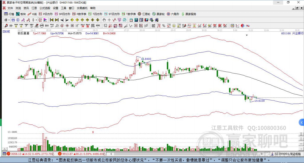Open the 交易委托 menu
This screenshot has height=163, width=304.
[82, 8]
